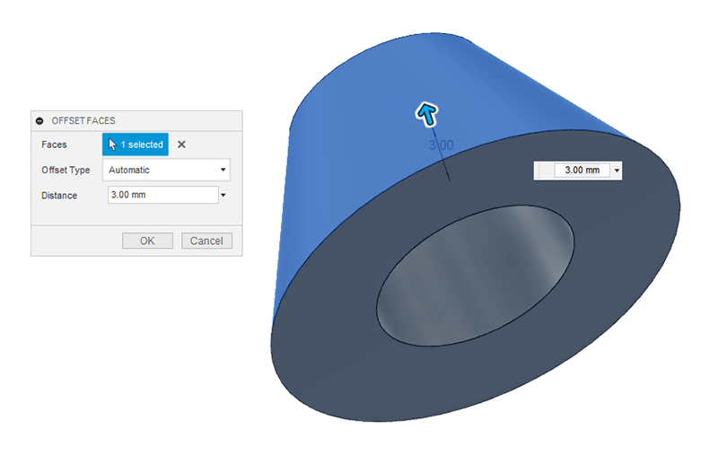Click the 3.00 dimension label on model
This screenshot has height=456, width=718.
click(441, 145)
